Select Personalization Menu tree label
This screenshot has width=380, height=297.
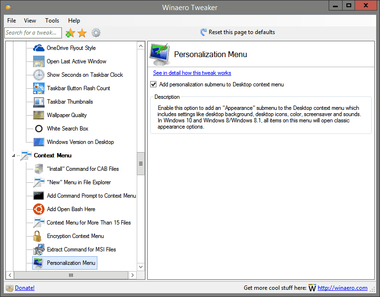[71, 263]
